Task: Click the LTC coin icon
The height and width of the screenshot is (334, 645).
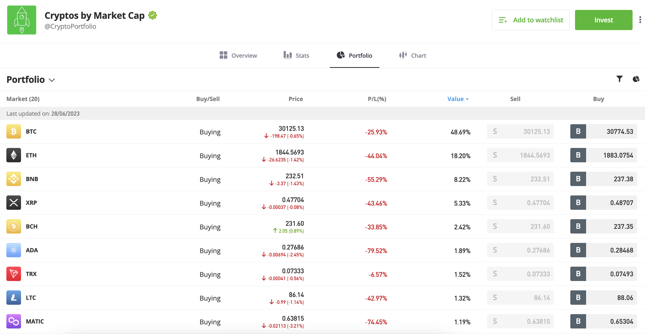Action: click(14, 298)
